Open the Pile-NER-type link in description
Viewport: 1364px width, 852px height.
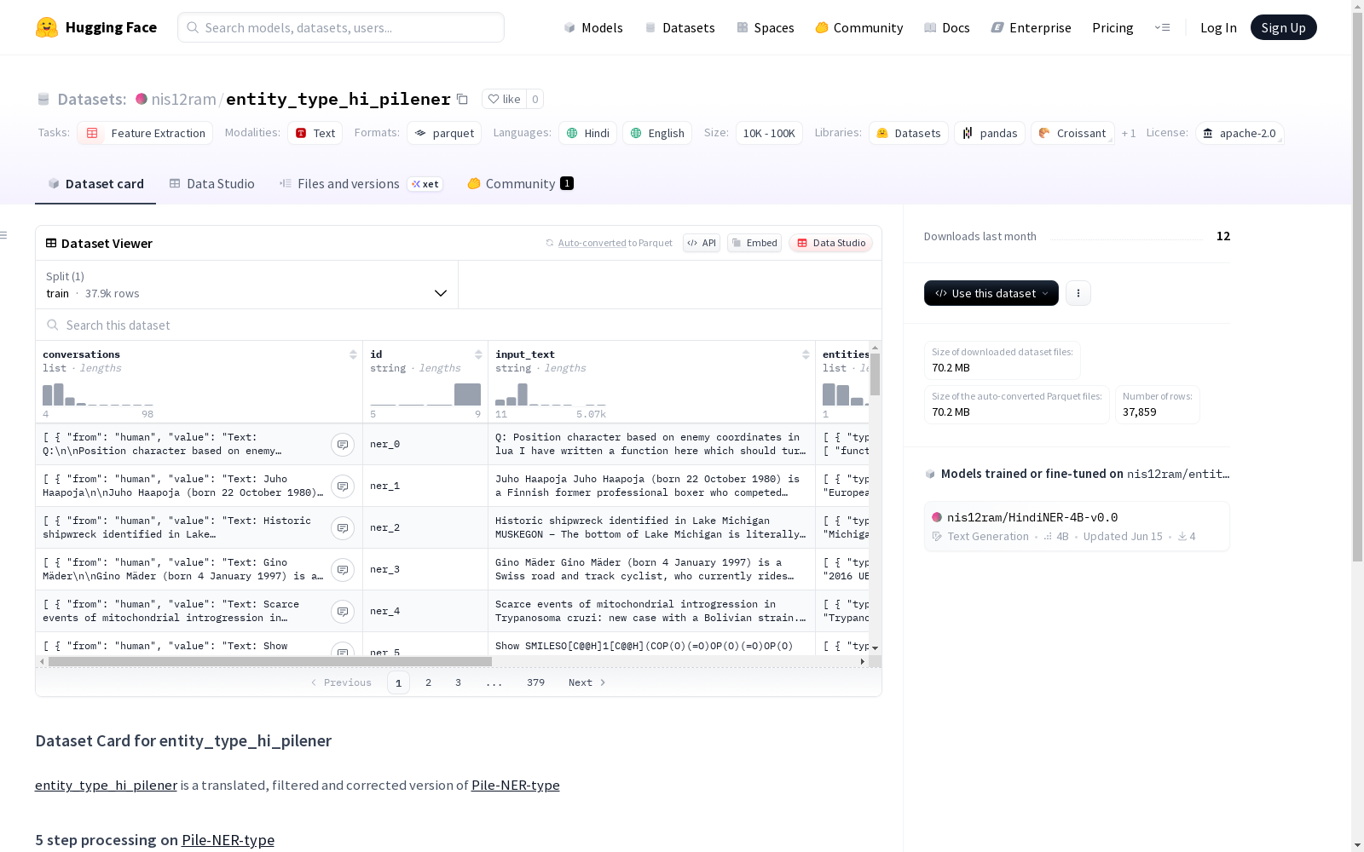515,785
